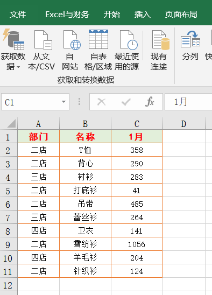Open 最近使用的源 recent sources icon

(x=129, y=40)
